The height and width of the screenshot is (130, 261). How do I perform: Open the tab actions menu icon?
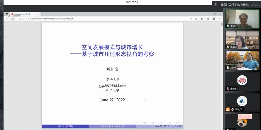(7, 14)
